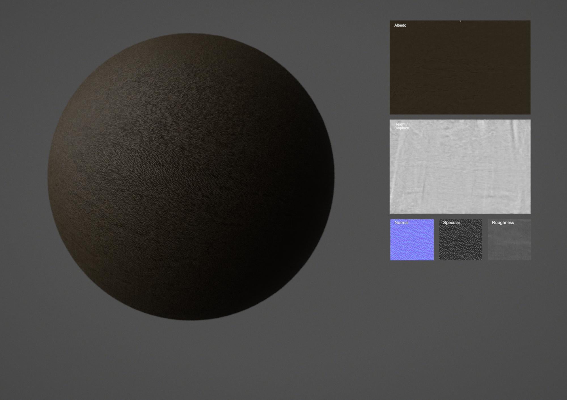Select the Specular map thumbnail

click(460, 239)
